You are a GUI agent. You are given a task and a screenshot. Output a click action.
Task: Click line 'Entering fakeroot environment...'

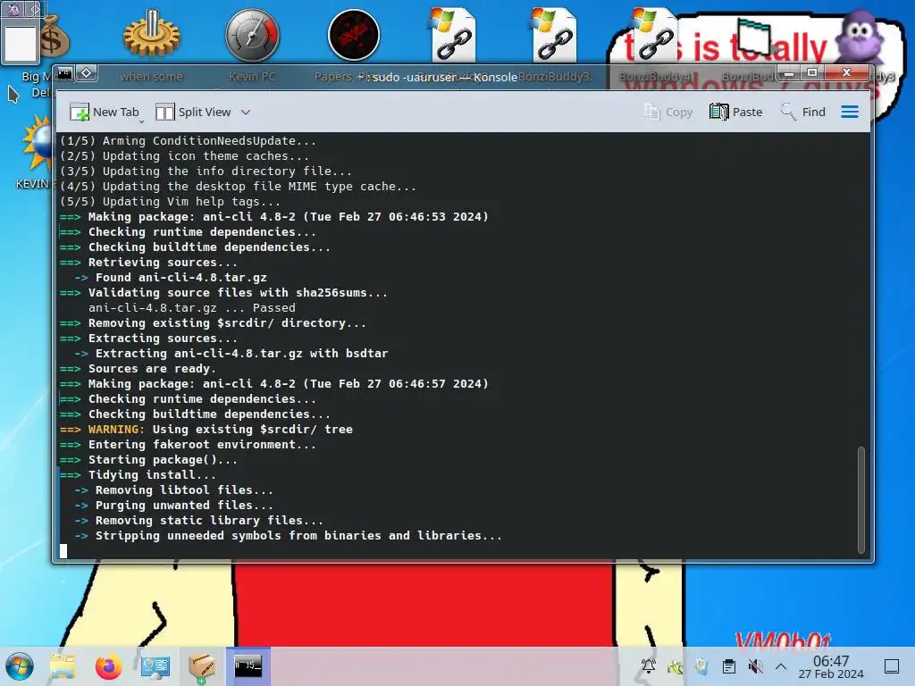coord(202,445)
